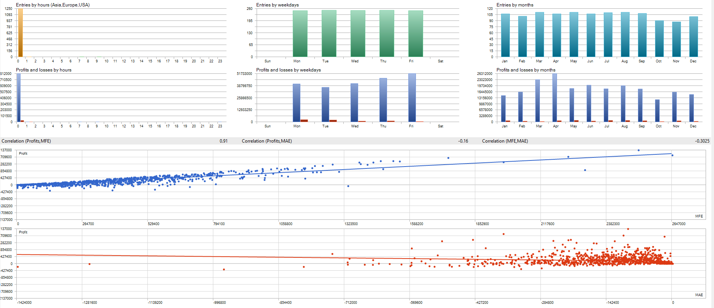714x308 pixels.
Task: Click the 'Correlation (Profits,MFE)' label
Action: tap(26, 141)
